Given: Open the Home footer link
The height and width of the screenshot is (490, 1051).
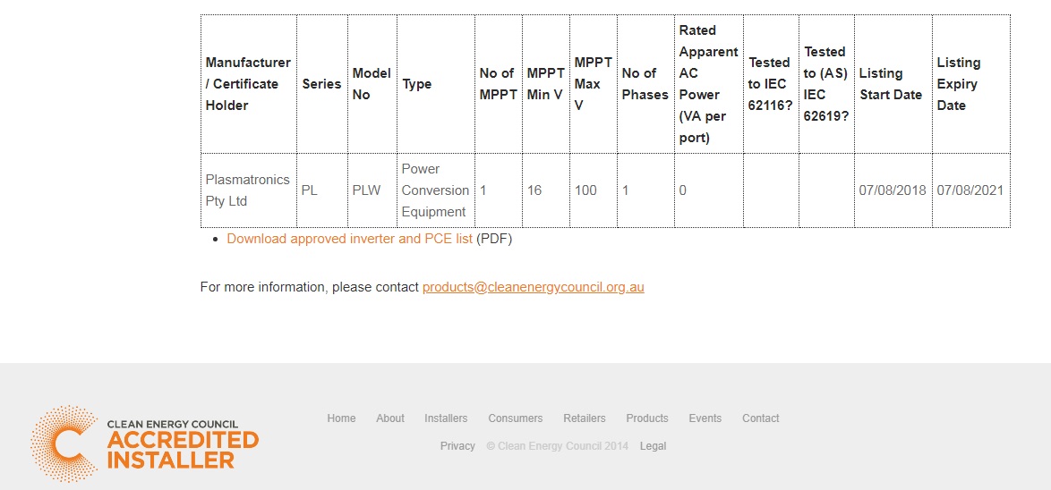Looking at the screenshot, I should [341, 418].
